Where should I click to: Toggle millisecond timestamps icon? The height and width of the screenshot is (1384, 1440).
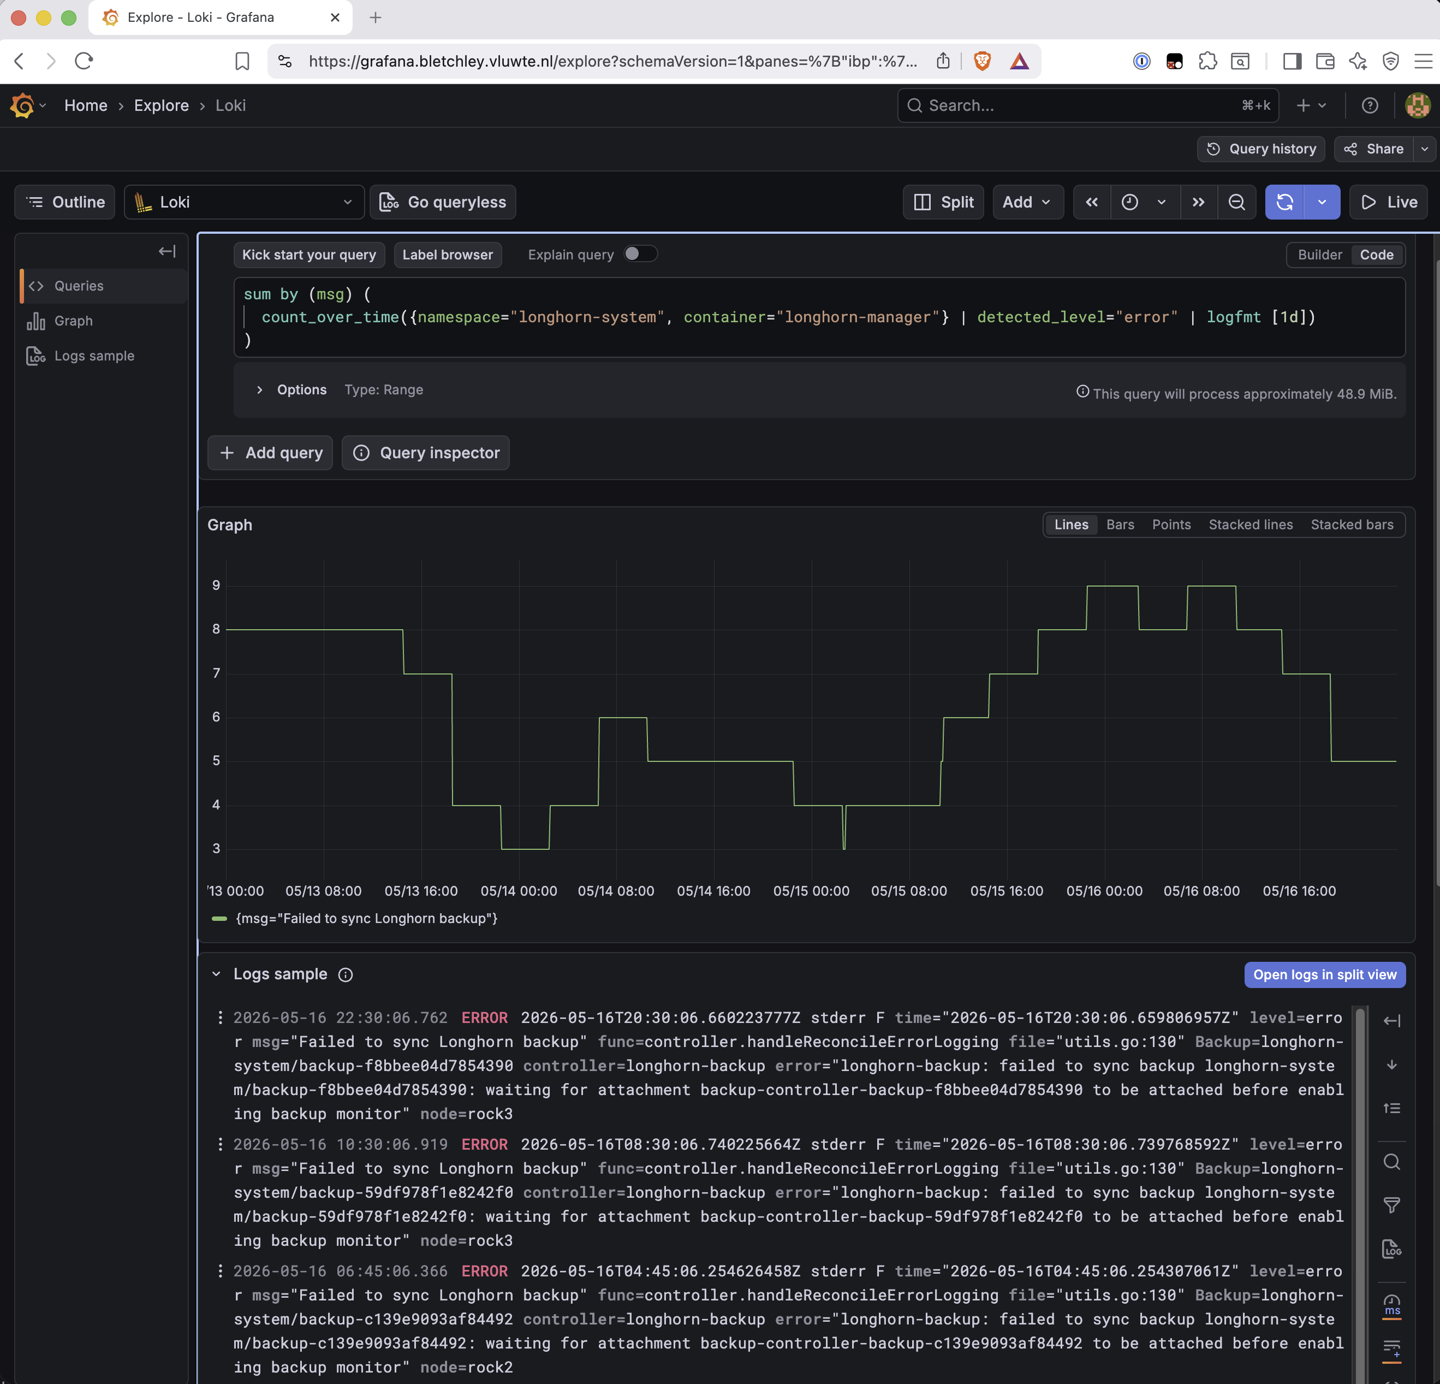1391,1306
